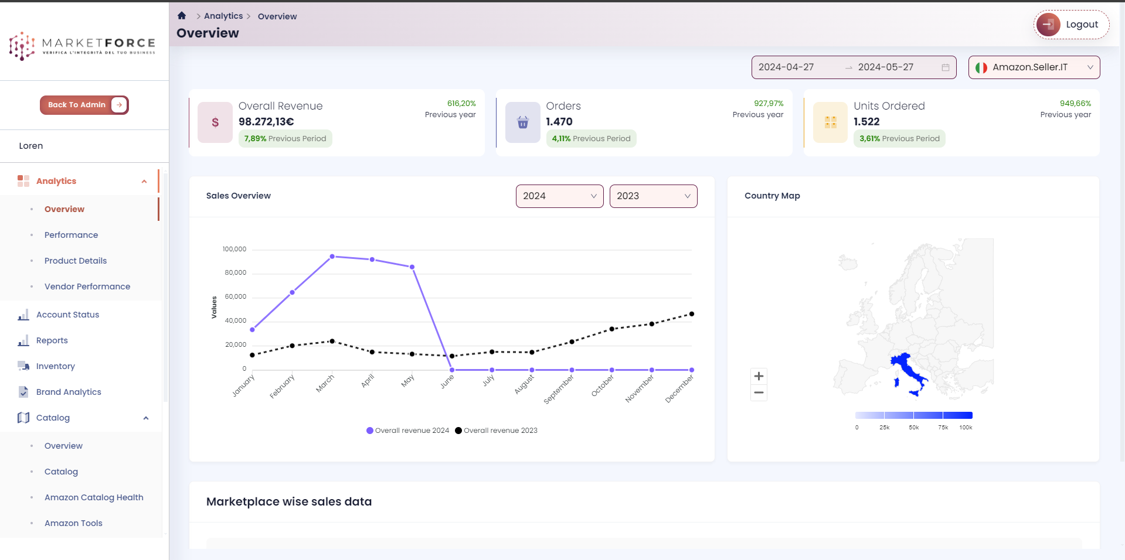1125x560 pixels.
Task: Click the home breadcrumb icon
Action: point(182,15)
